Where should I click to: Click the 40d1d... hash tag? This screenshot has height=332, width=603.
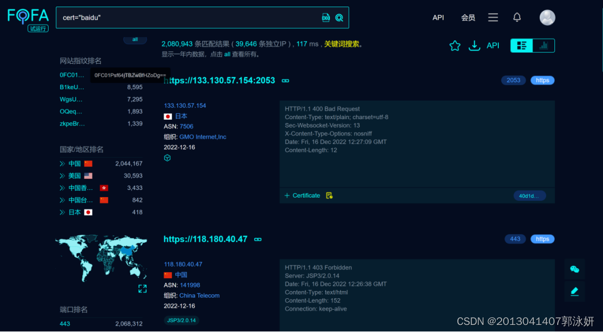point(529,196)
